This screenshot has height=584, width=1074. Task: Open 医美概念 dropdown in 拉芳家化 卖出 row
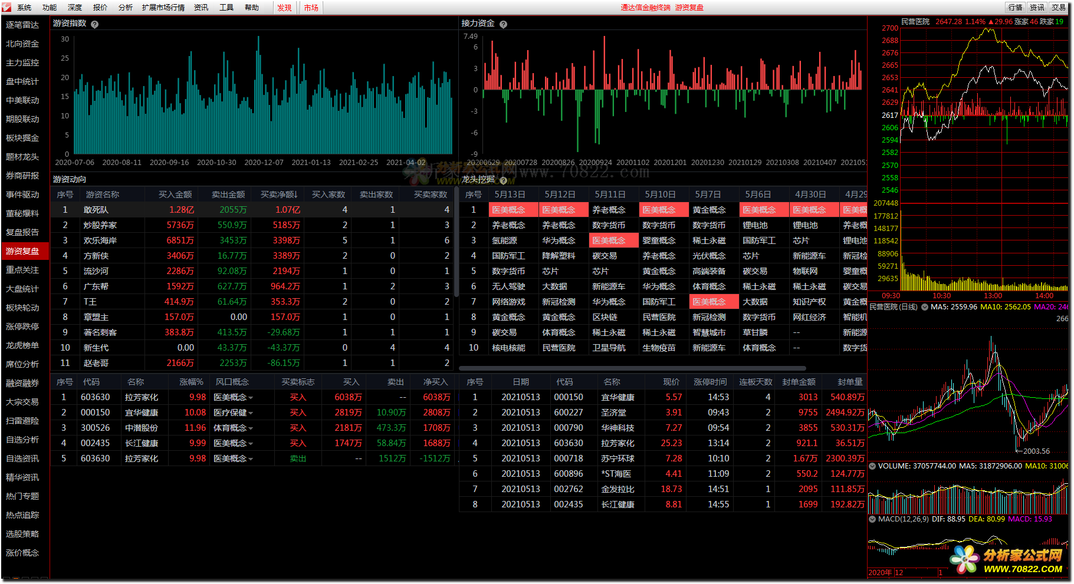(251, 459)
